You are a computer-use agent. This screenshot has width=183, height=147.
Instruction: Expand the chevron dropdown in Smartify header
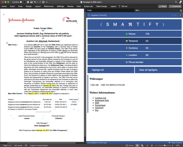pyautogui.click(x=175, y=15)
